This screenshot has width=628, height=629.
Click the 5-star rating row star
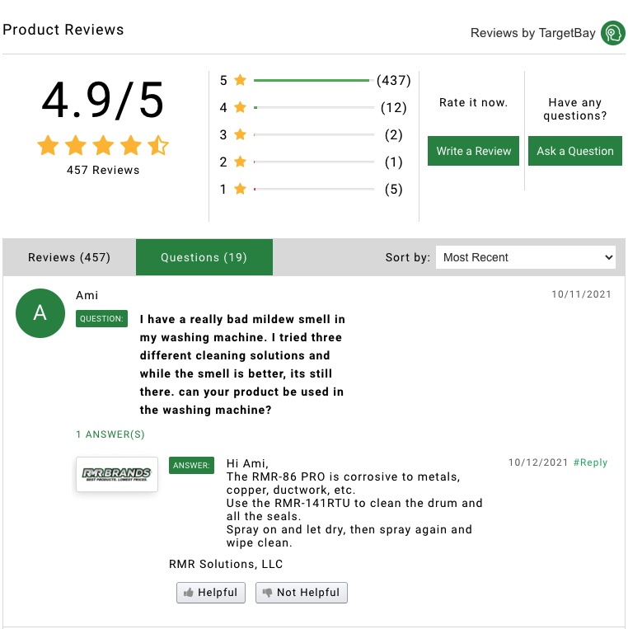tap(240, 80)
